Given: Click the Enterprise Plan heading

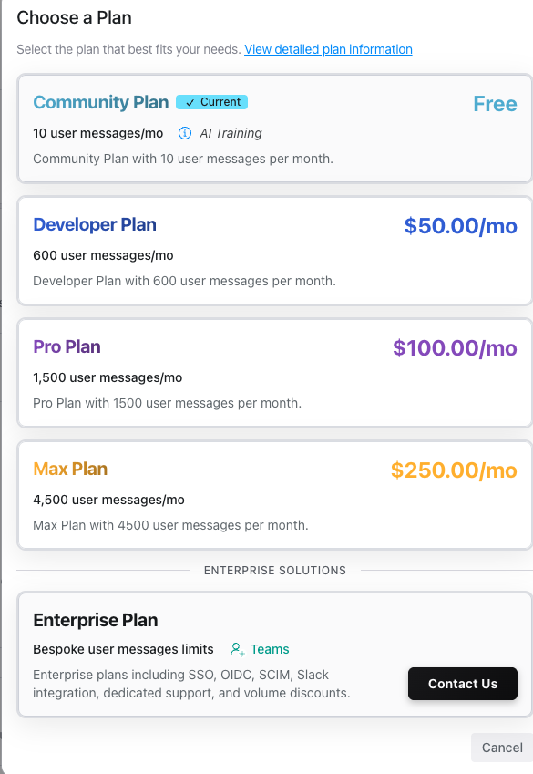Looking at the screenshot, I should [96, 620].
